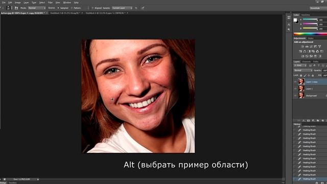Expand the Doc size status arrow
The height and width of the screenshot is (184, 327).
point(38,179)
